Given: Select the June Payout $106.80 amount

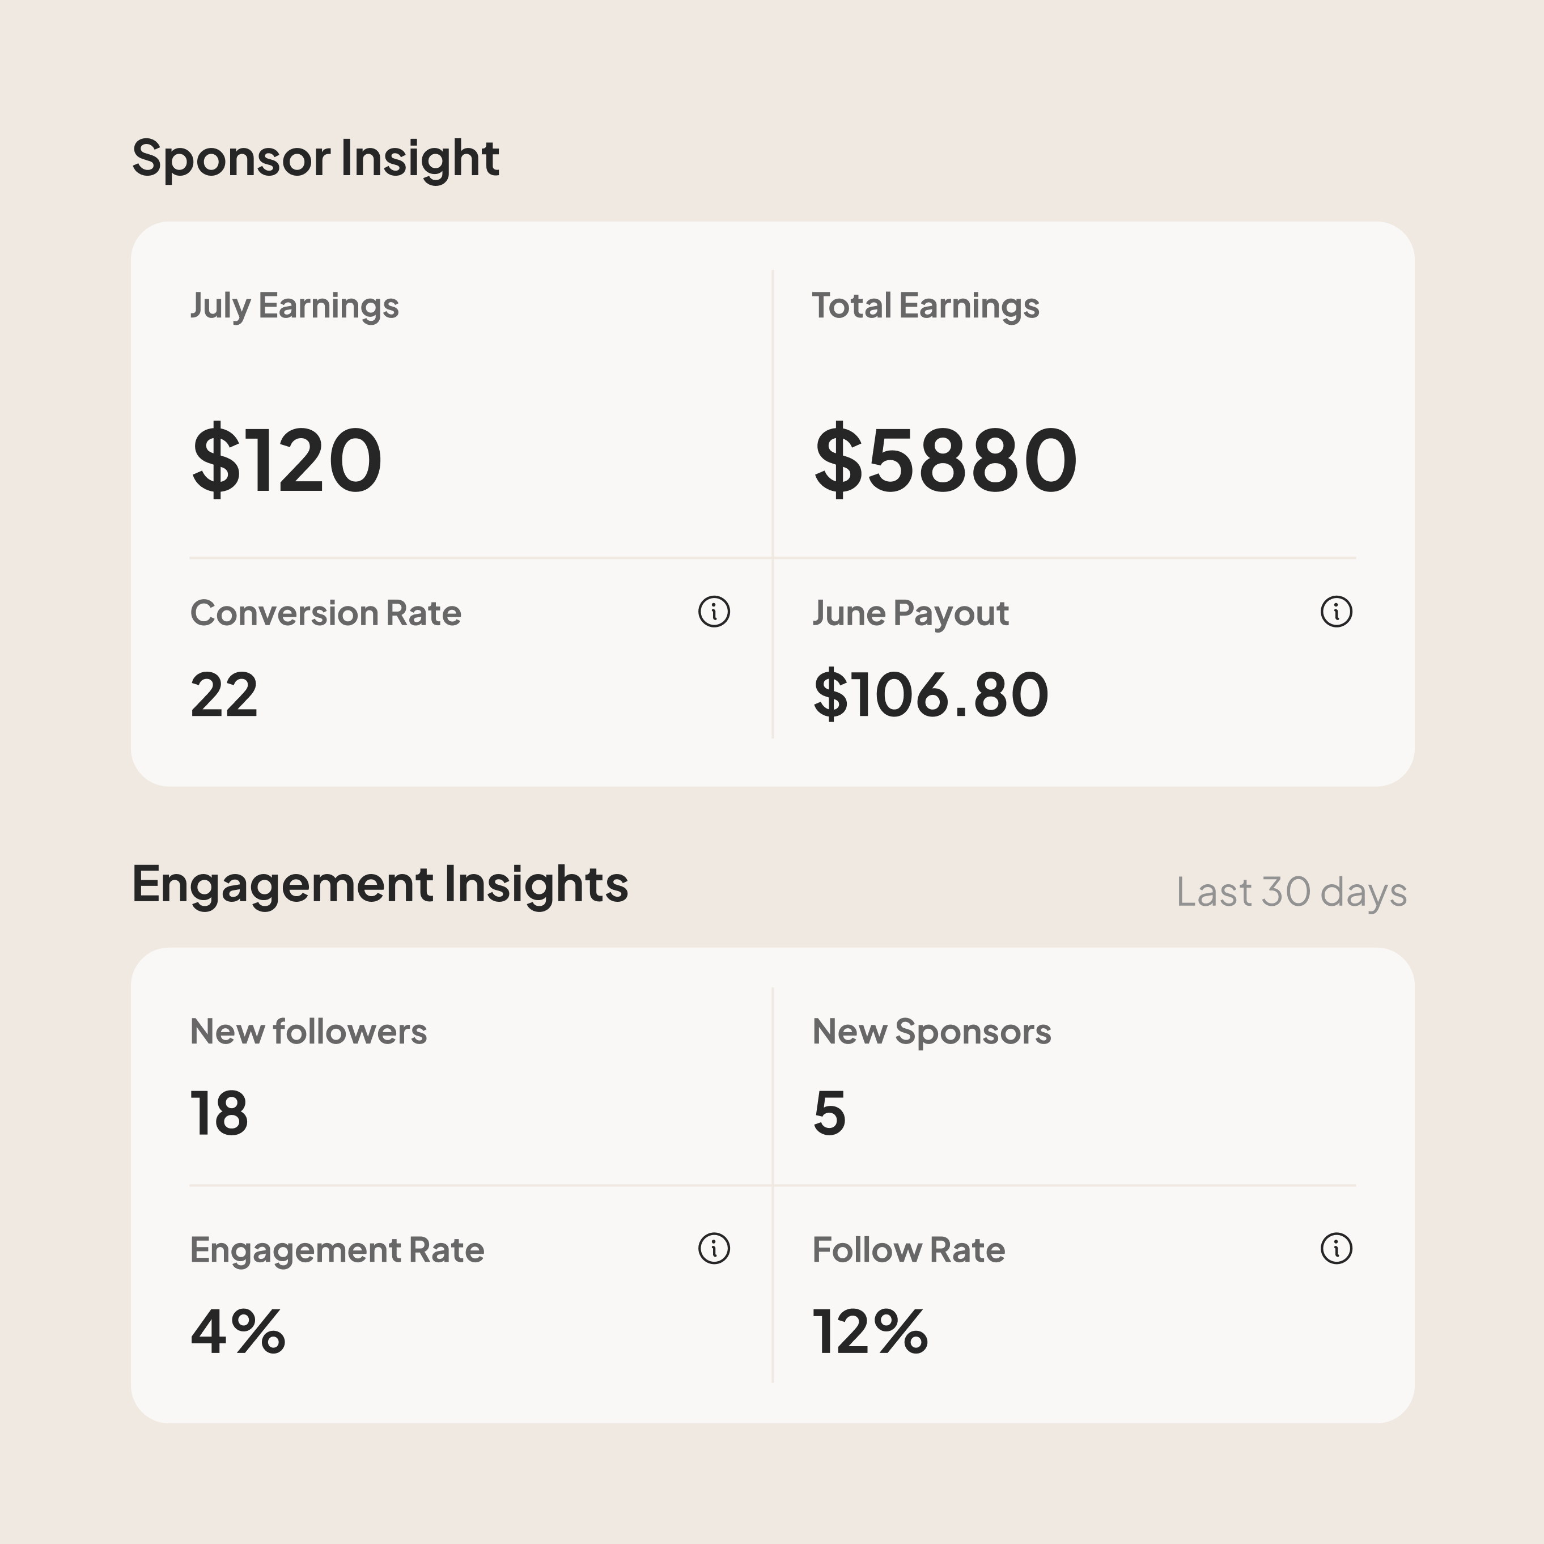Looking at the screenshot, I should click(x=930, y=694).
